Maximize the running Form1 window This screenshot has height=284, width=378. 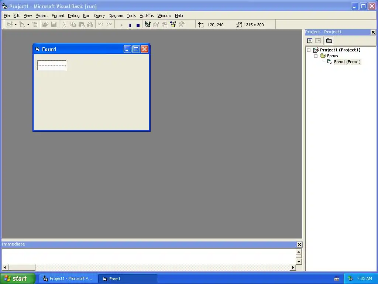click(136, 49)
